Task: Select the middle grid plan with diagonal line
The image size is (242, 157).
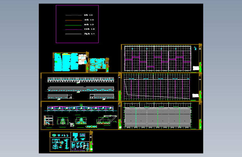Action: pos(161,87)
